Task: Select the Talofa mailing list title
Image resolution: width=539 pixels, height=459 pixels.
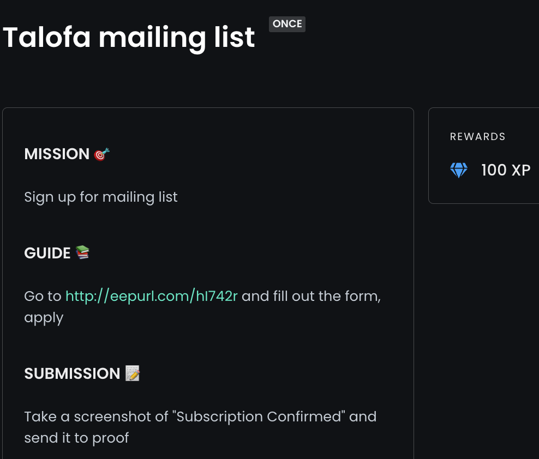Action: click(x=129, y=38)
